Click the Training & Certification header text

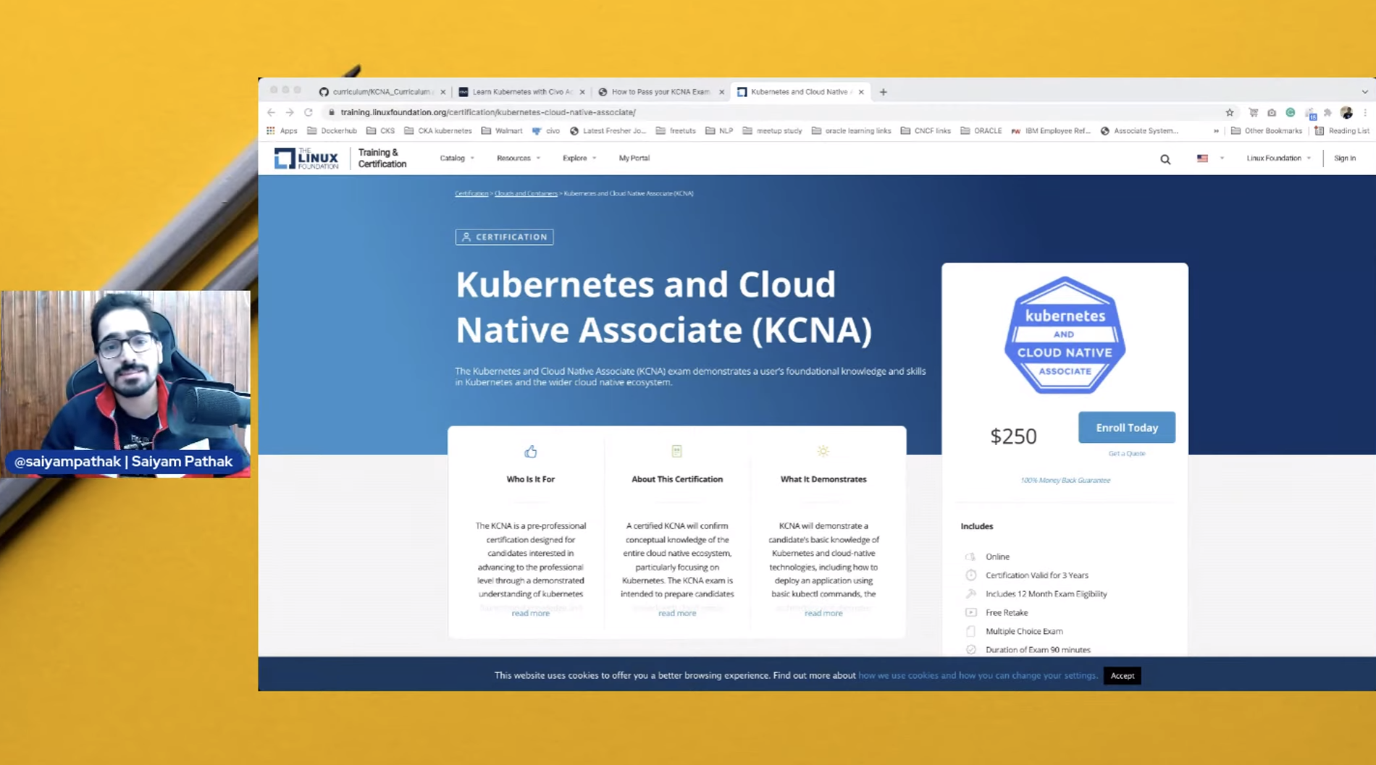pyautogui.click(x=382, y=159)
